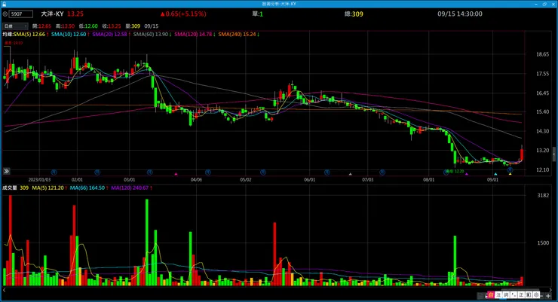The image size is (558, 302).
Task: Select the SMA(60) 13.90 indicator label
Action: [x=151, y=35]
